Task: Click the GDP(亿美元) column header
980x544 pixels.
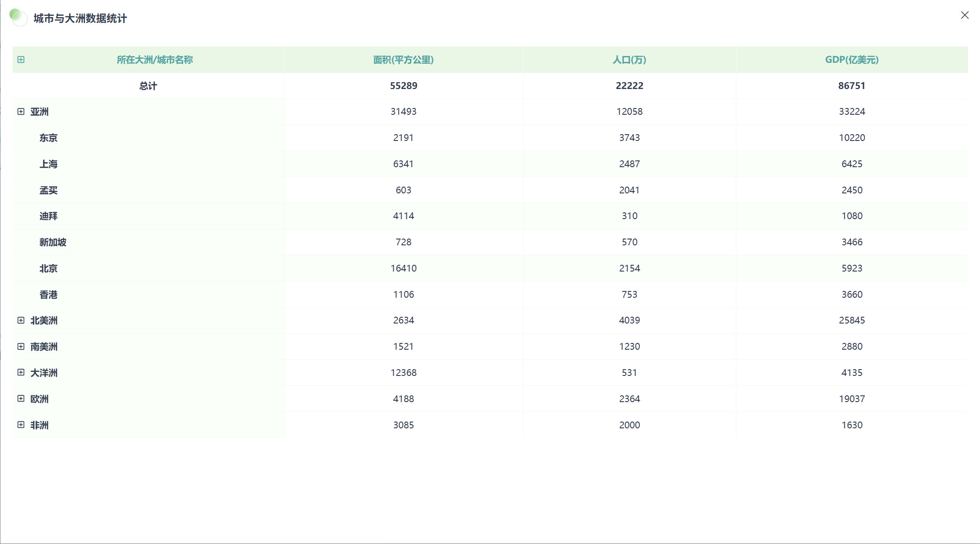Action: (852, 60)
